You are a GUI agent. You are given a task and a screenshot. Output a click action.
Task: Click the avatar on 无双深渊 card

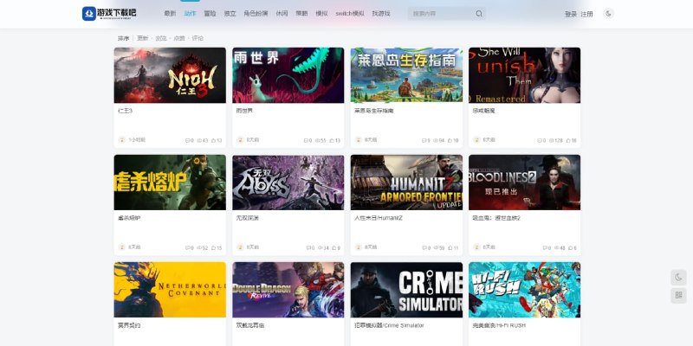tap(240, 247)
